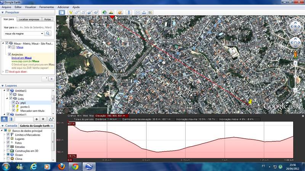This screenshot has height=171, width=305.
Task: Select the add polygon tool
Action: (x=77, y=13)
